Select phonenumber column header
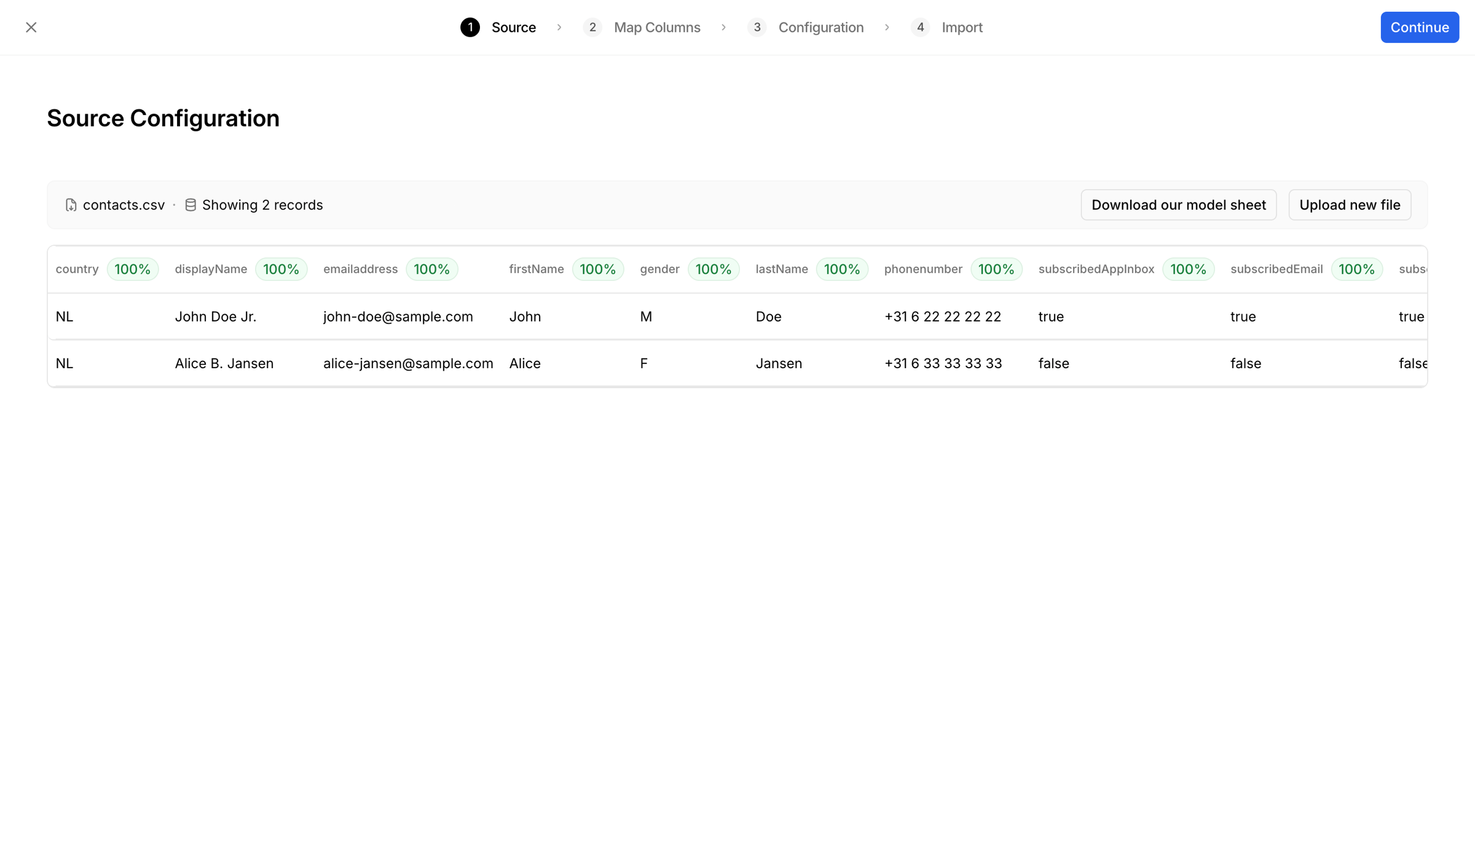 coord(923,269)
